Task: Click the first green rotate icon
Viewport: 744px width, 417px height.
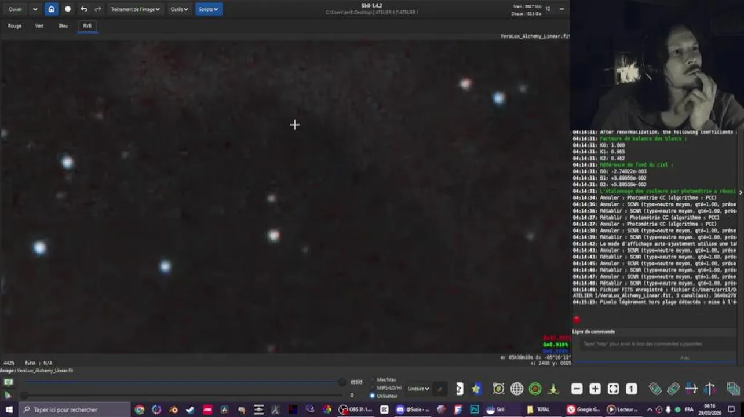Action: (x=655, y=389)
